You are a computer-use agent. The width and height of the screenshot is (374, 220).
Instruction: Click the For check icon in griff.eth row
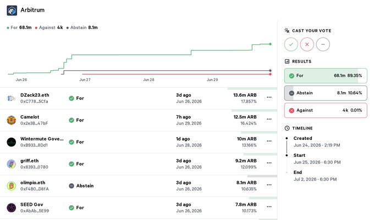tap(71, 164)
